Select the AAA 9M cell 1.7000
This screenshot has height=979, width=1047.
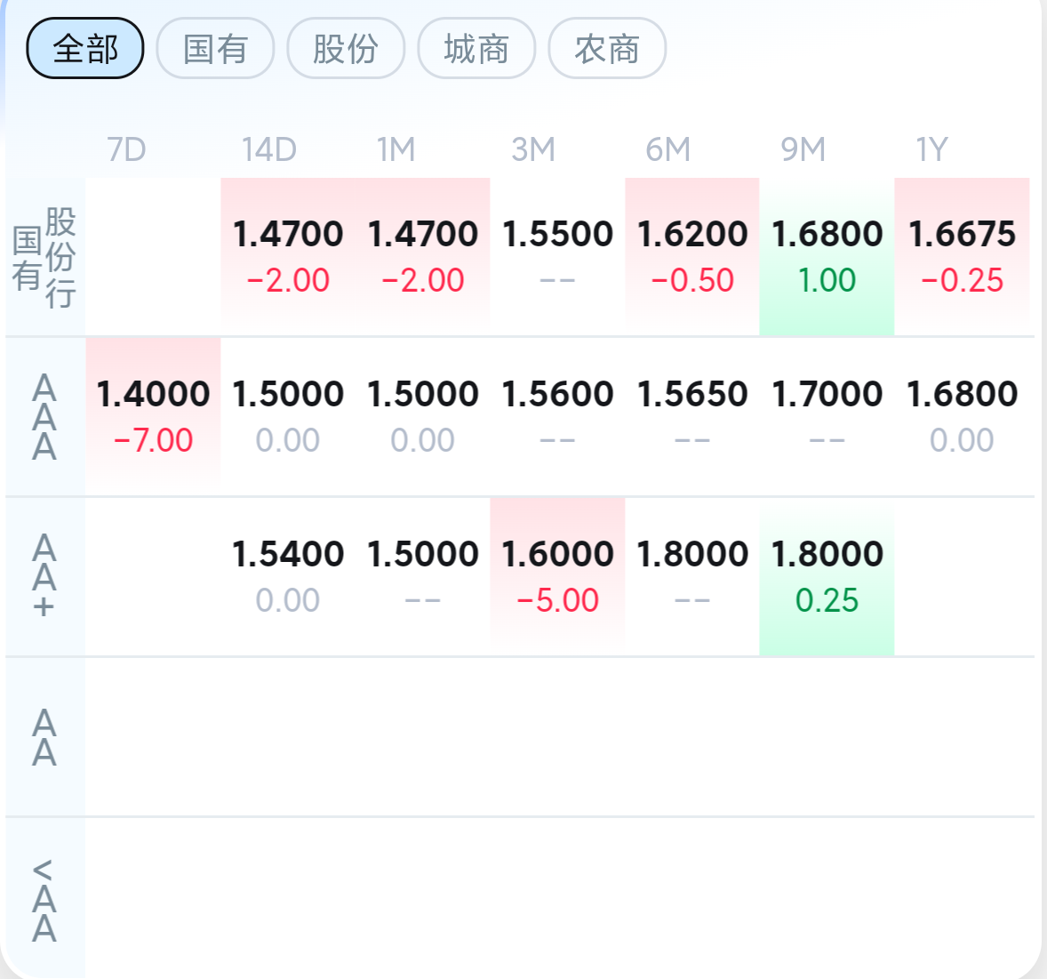827,417
